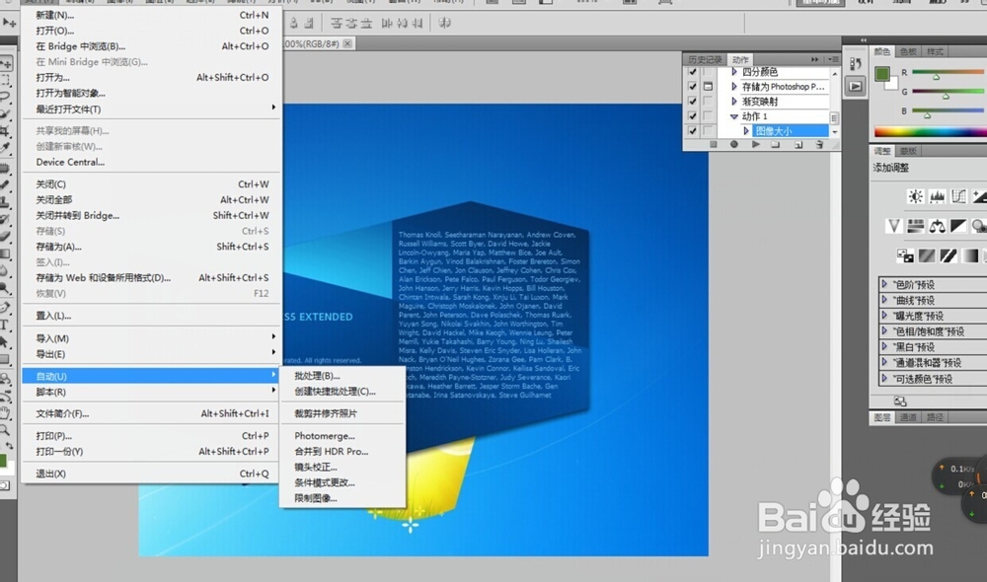Click the G color slider
The width and height of the screenshot is (987, 582).
pyautogui.click(x=948, y=92)
